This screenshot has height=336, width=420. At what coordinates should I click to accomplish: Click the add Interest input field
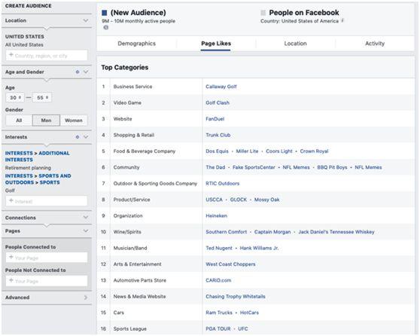pos(47,201)
